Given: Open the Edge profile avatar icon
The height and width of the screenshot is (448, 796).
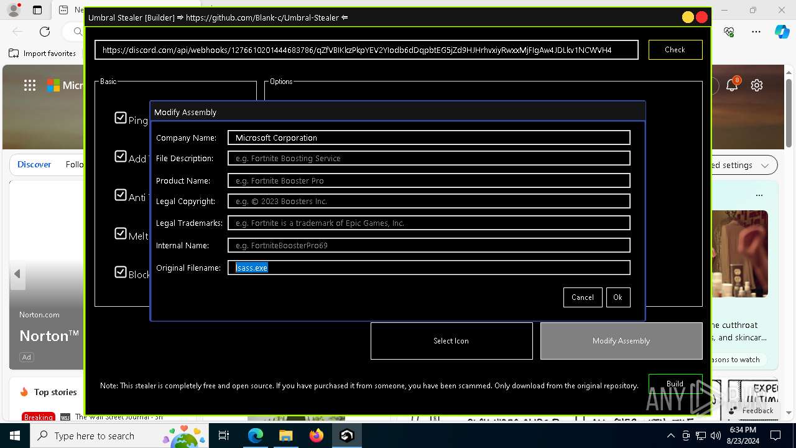Looking at the screenshot, I should (x=13, y=10).
